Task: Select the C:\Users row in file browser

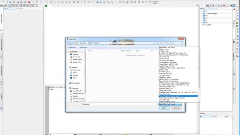Action: coord(211,13)
